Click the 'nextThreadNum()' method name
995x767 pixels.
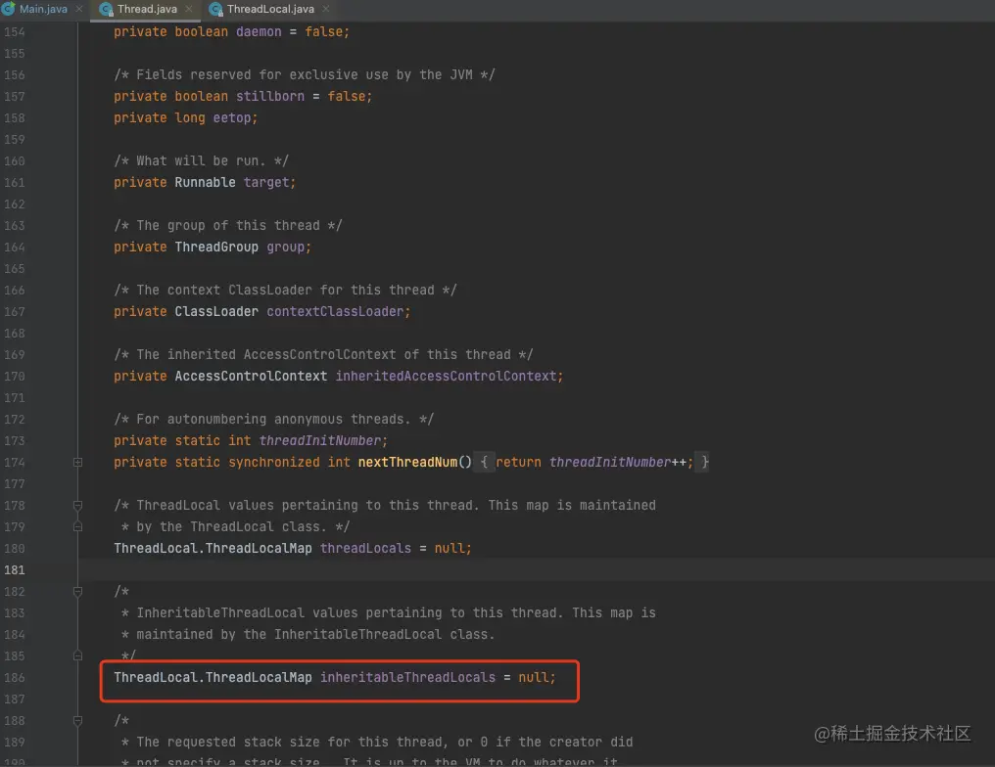(415, 462)
